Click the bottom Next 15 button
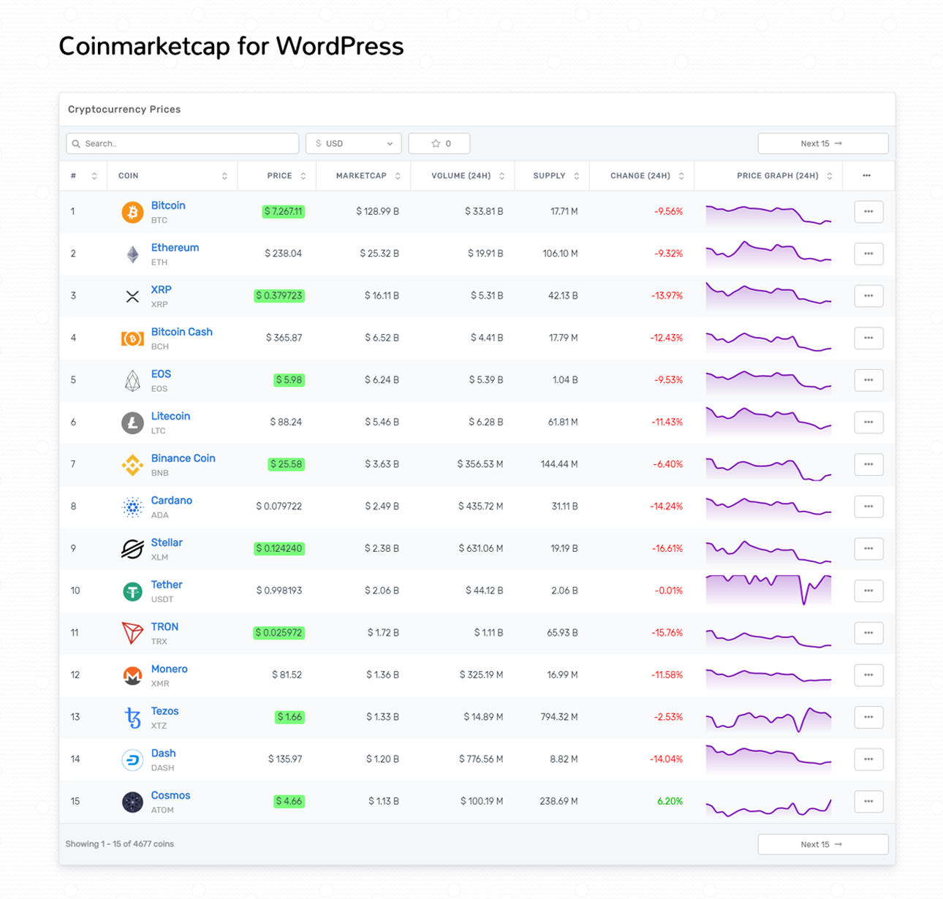This screenshot has width=943, height=899. click(x=823, y=844)
